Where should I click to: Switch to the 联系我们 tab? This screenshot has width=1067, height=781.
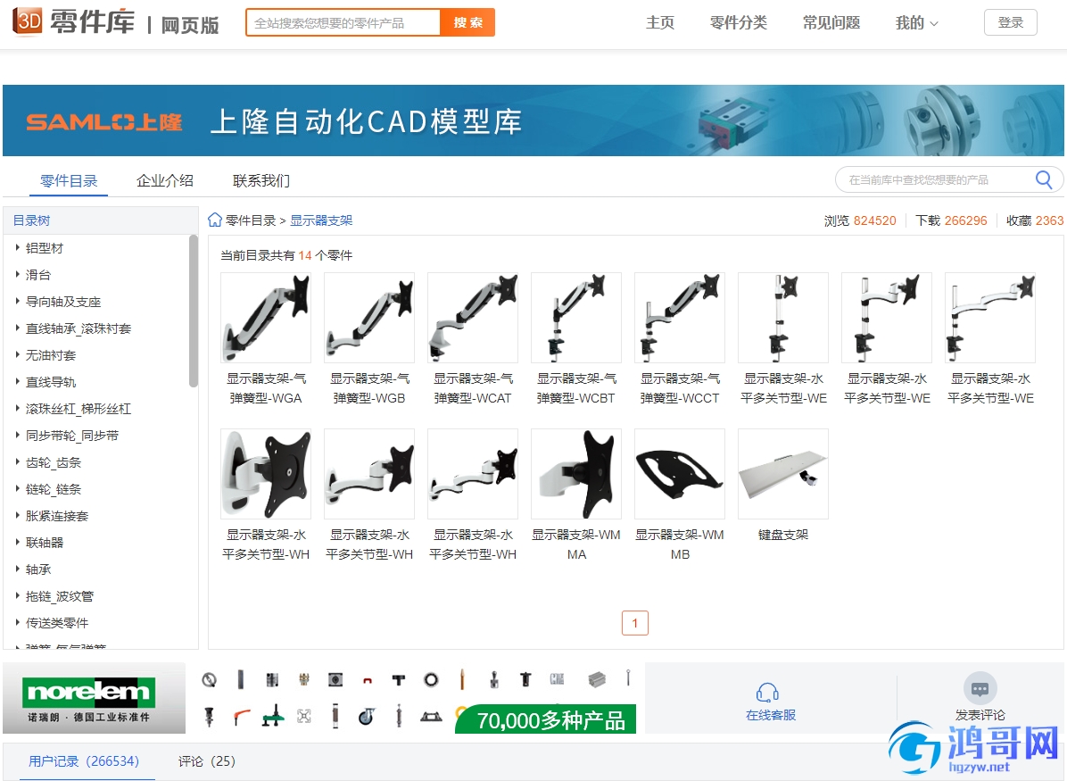point(261,180)
